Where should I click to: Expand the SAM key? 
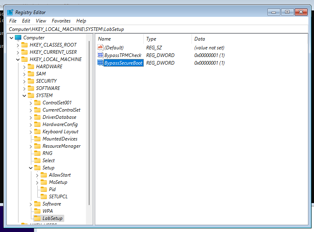(24, 74)
